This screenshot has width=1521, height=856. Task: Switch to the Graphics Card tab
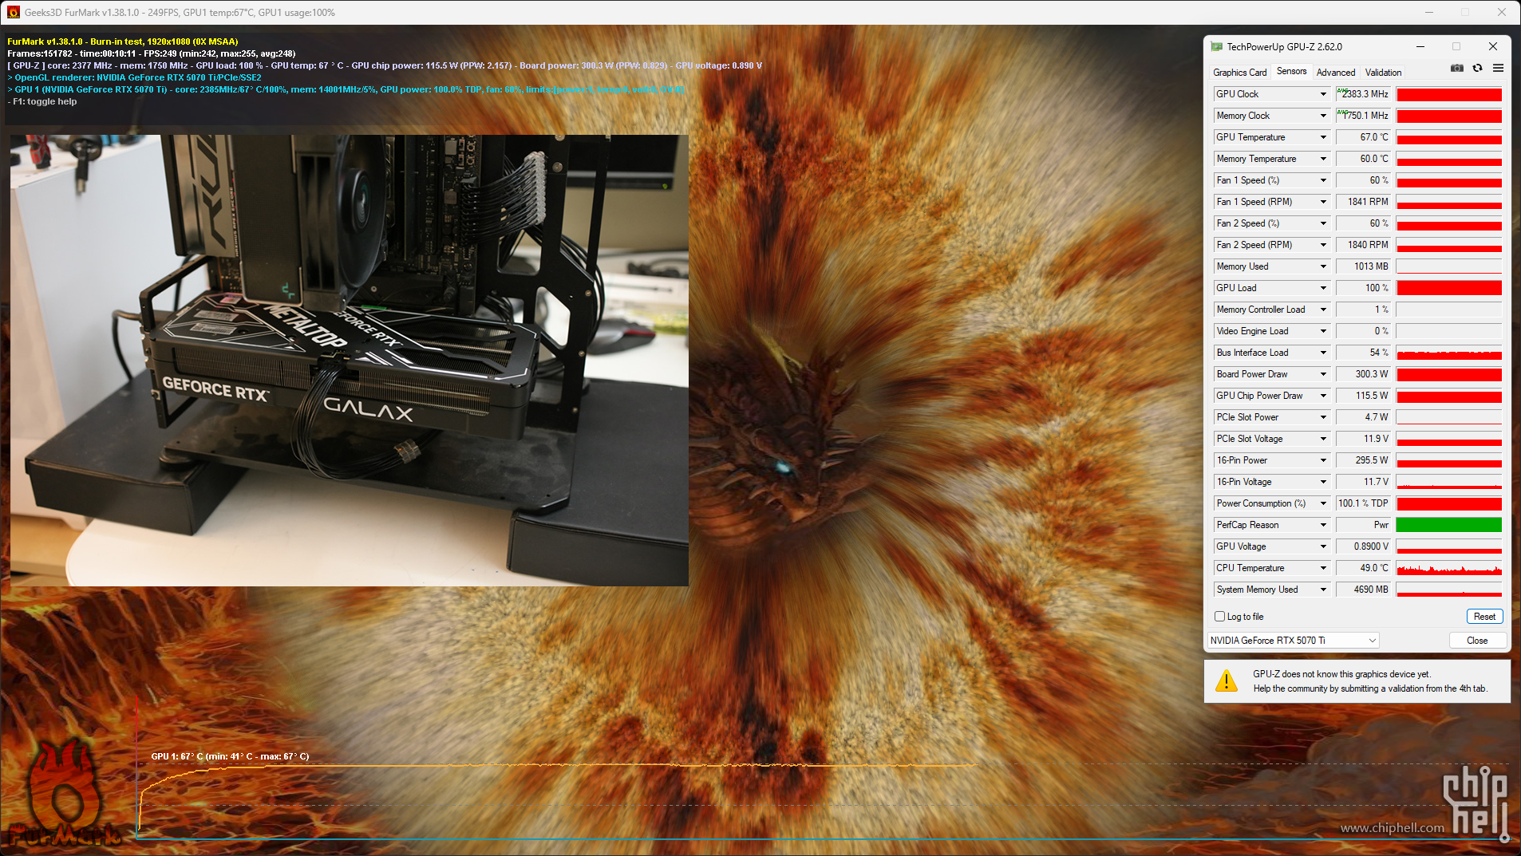pyautogui.click(x=1239, y=73)
